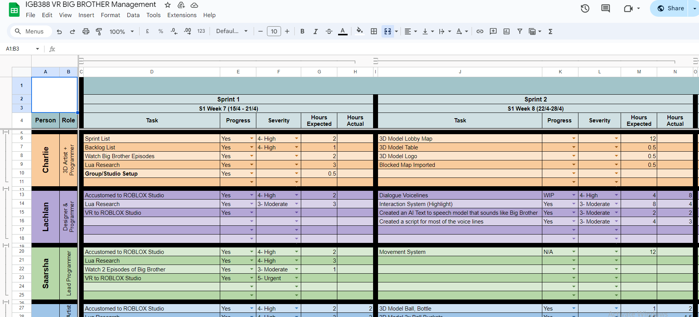
Task: Open the Data menu
Action: click(133, 15)
